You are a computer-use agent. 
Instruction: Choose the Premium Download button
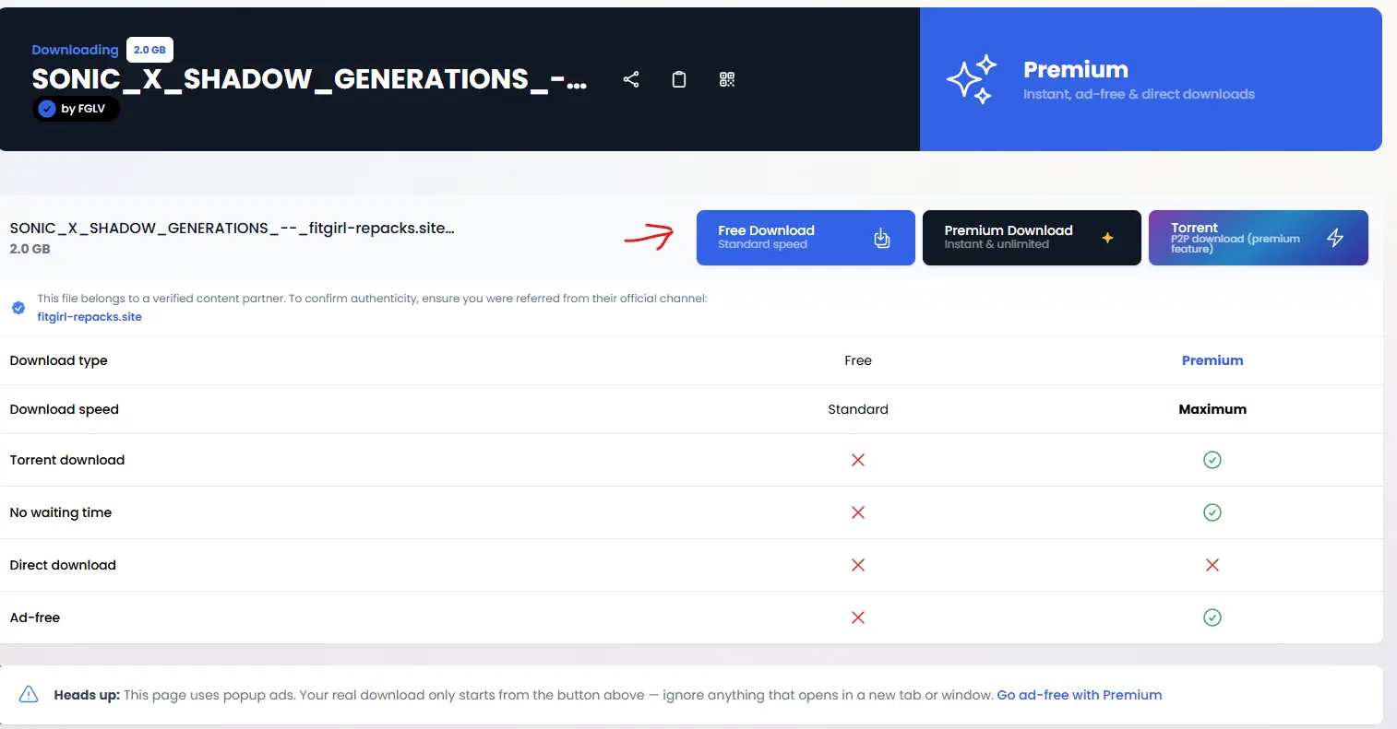(1032, 238)
